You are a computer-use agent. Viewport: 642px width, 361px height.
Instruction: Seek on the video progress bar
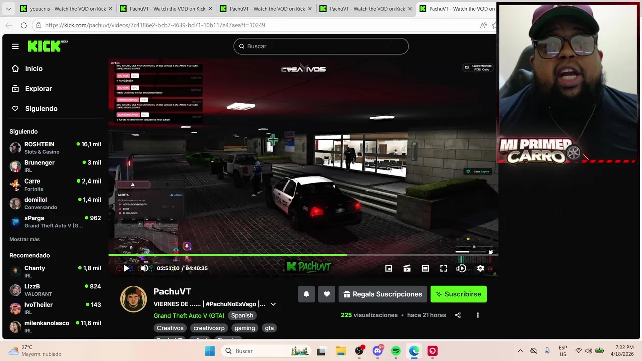pos(303,255)
